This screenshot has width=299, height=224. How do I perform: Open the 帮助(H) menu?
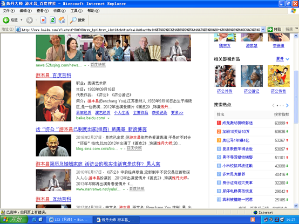[x=93, y=11]
